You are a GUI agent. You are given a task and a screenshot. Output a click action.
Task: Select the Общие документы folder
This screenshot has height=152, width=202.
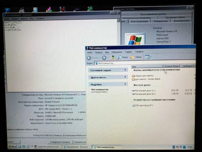point(143,76)
